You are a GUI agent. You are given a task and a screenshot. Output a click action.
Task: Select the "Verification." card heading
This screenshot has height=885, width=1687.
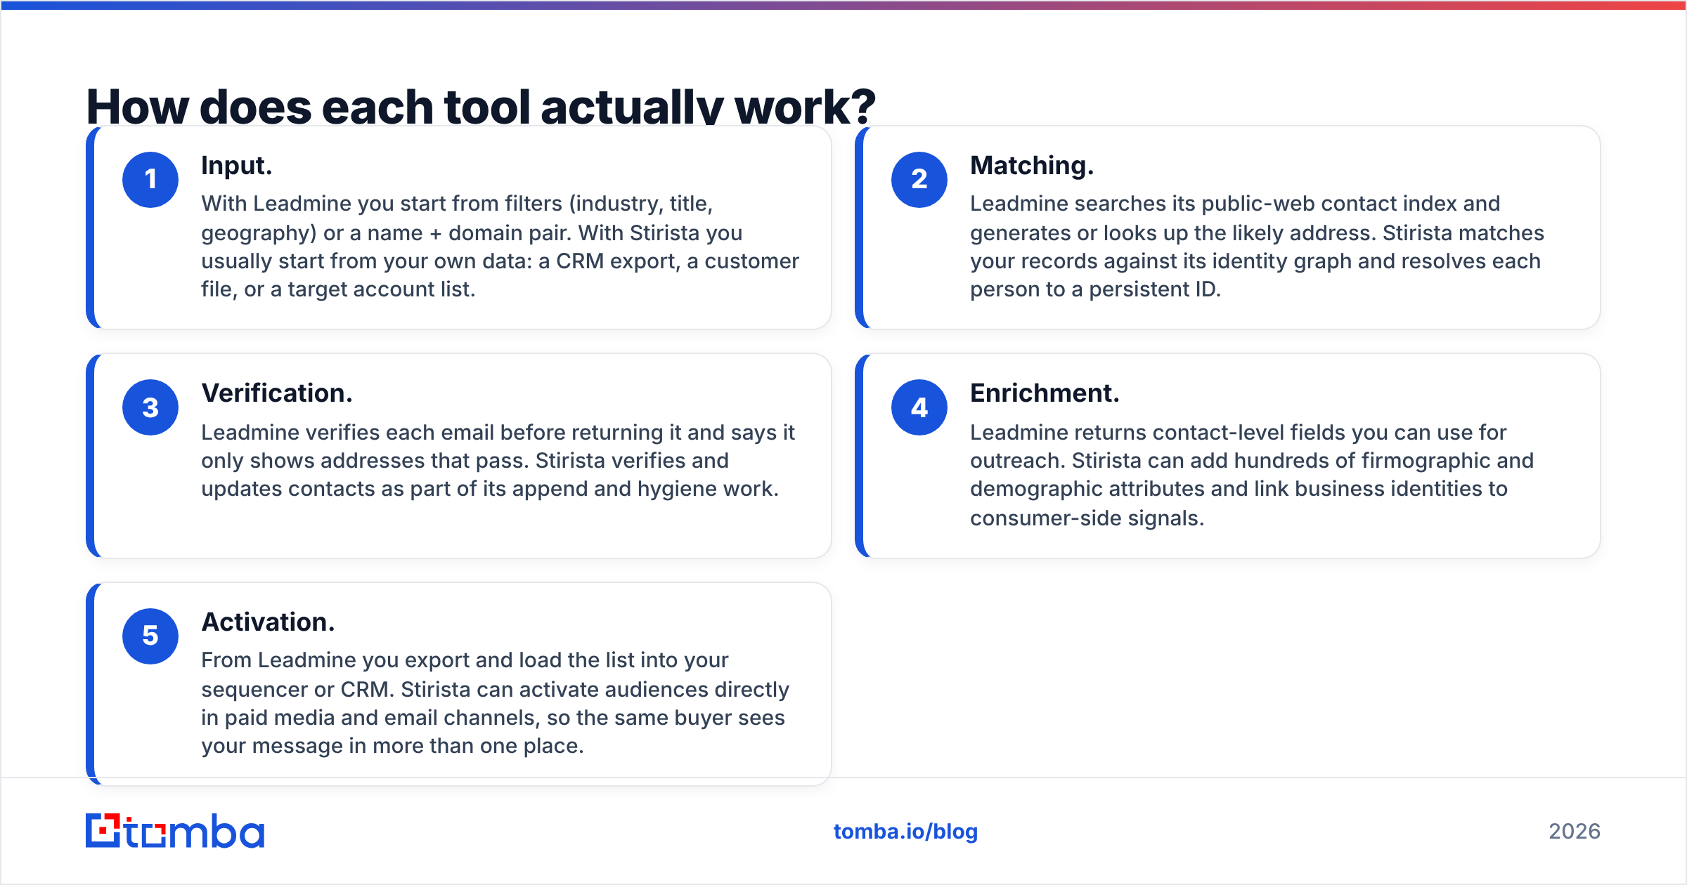tap(277, 393)
